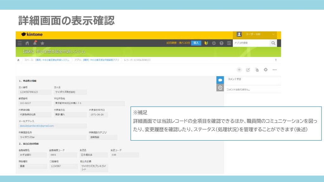Click the 金融機関コード value 0001
Viewport: 324px width, 182px height.
click(x=63, y=155)
